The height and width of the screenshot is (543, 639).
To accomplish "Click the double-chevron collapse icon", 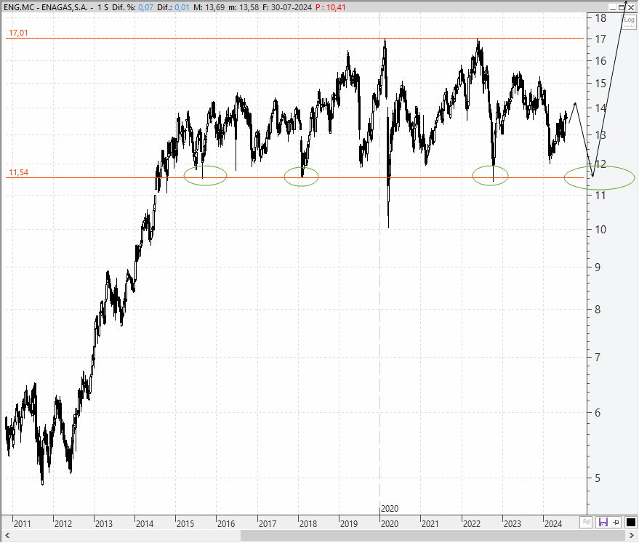I will coord(586,522).
